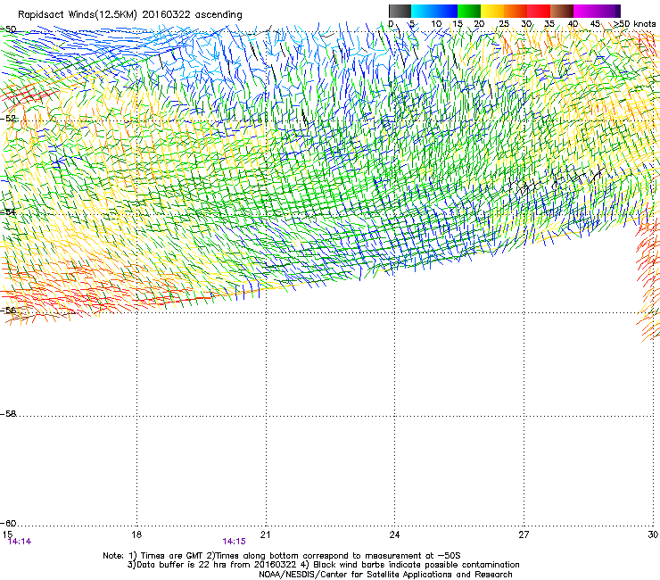Click the '27' longitude axis label
Image resolution: width=660 pixels, height=580 pixels.
524,534
